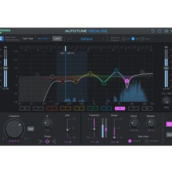This screenshot has height=173, width=172.
Task: Toggle the band On button
Action: 169,124
